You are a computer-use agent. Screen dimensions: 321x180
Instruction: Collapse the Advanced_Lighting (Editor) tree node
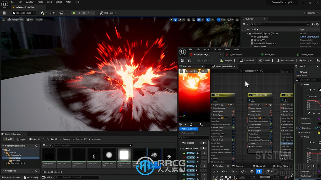click(x=247, y=33)
